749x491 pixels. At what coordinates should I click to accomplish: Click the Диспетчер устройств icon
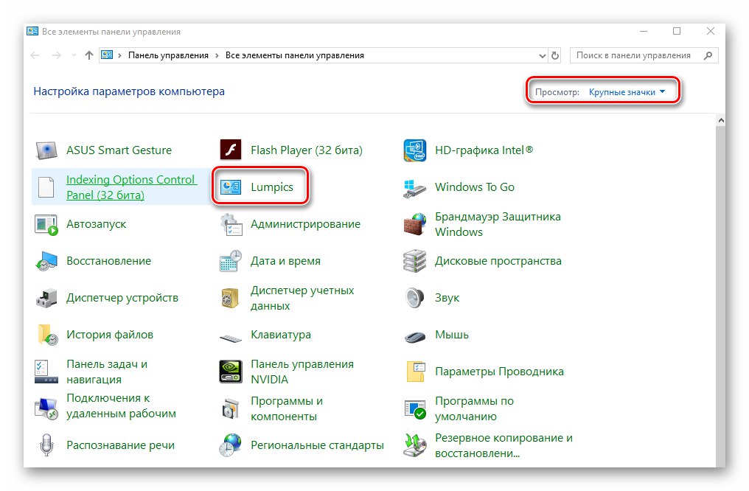46,298
